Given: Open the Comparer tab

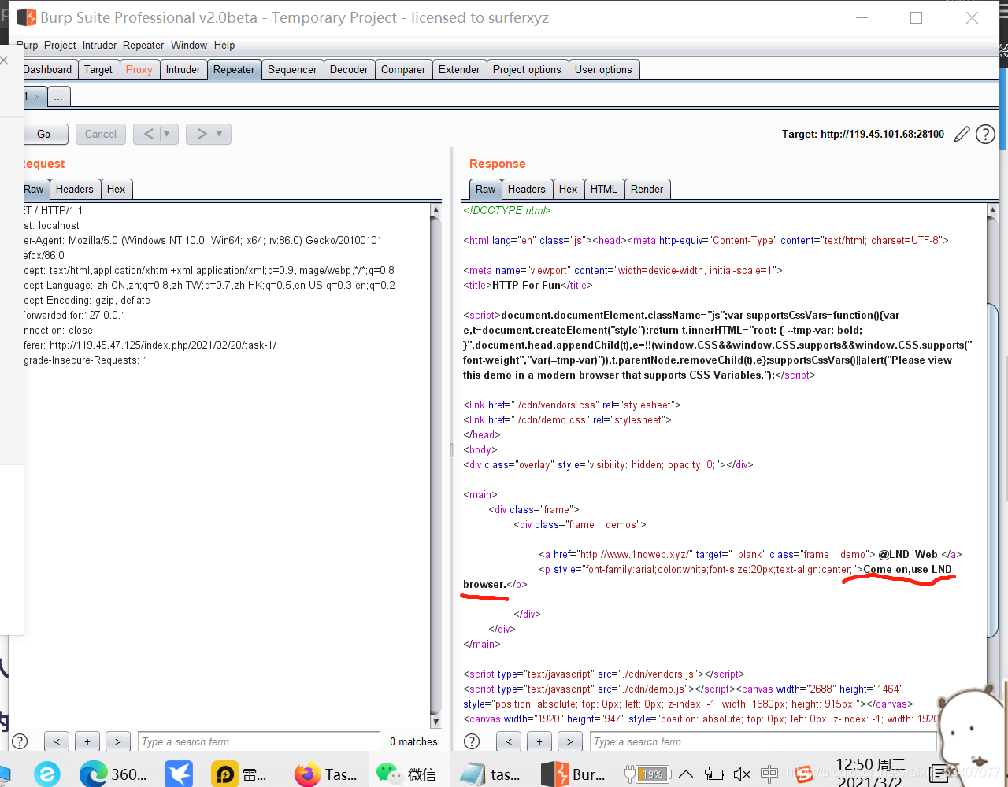Looking at the screenshot, I should tap(403, 69).
